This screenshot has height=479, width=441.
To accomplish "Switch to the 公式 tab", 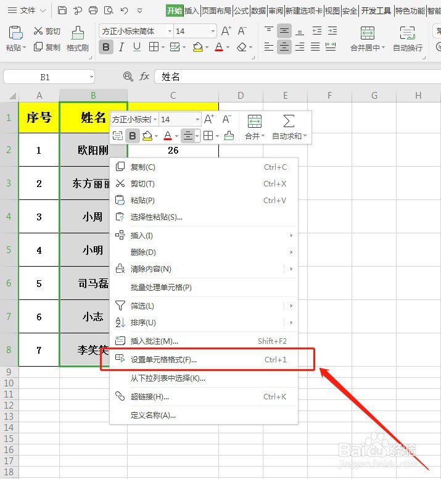I will [241, 11].
